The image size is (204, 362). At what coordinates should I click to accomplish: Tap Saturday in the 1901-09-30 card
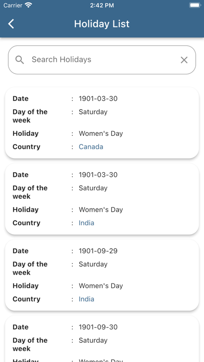tap(93, 341)
